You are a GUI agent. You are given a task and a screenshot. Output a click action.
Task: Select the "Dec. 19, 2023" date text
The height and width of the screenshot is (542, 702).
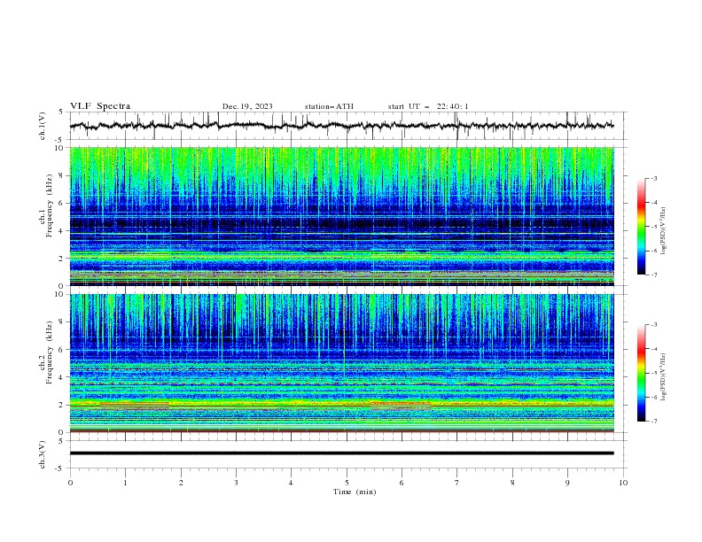click(x=247, y=106)
